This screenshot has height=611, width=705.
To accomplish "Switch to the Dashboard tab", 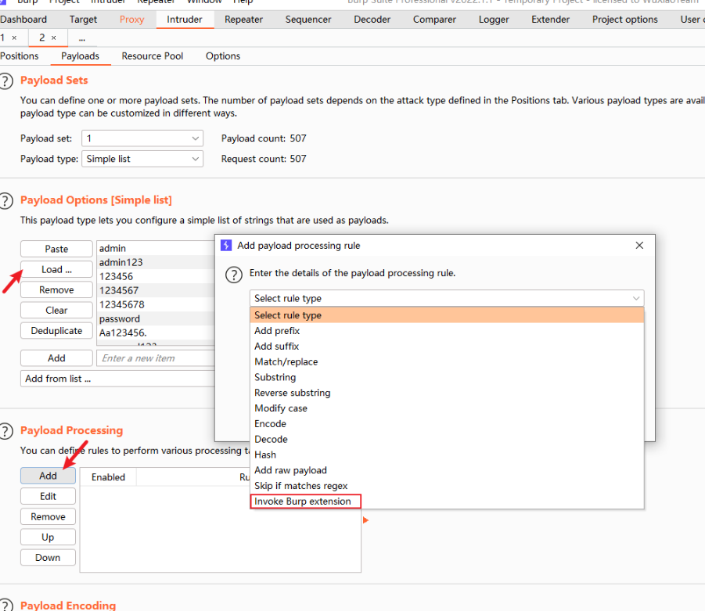I will click(x=23, y=20).
